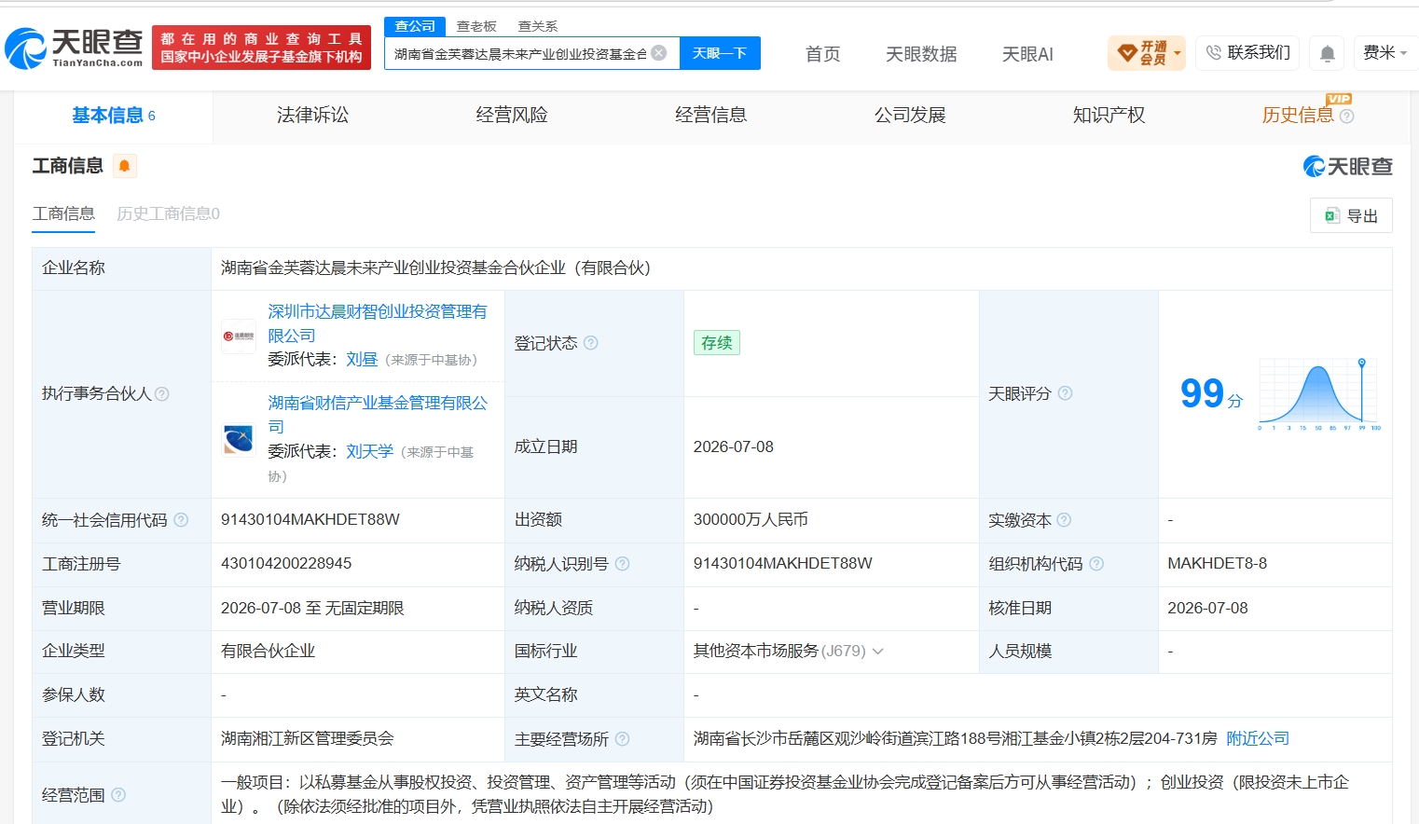1419x824 pixels.
Task: Click credit code 91430104MAKHDET88W under 统一社会信用代码
Action: (310, 520)
